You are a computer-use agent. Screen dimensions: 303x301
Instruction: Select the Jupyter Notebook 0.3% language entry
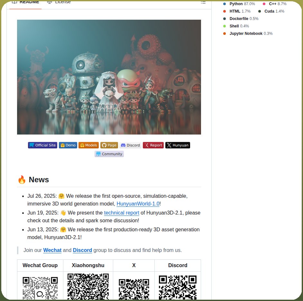pyautogui.click(x=248, y=33)
